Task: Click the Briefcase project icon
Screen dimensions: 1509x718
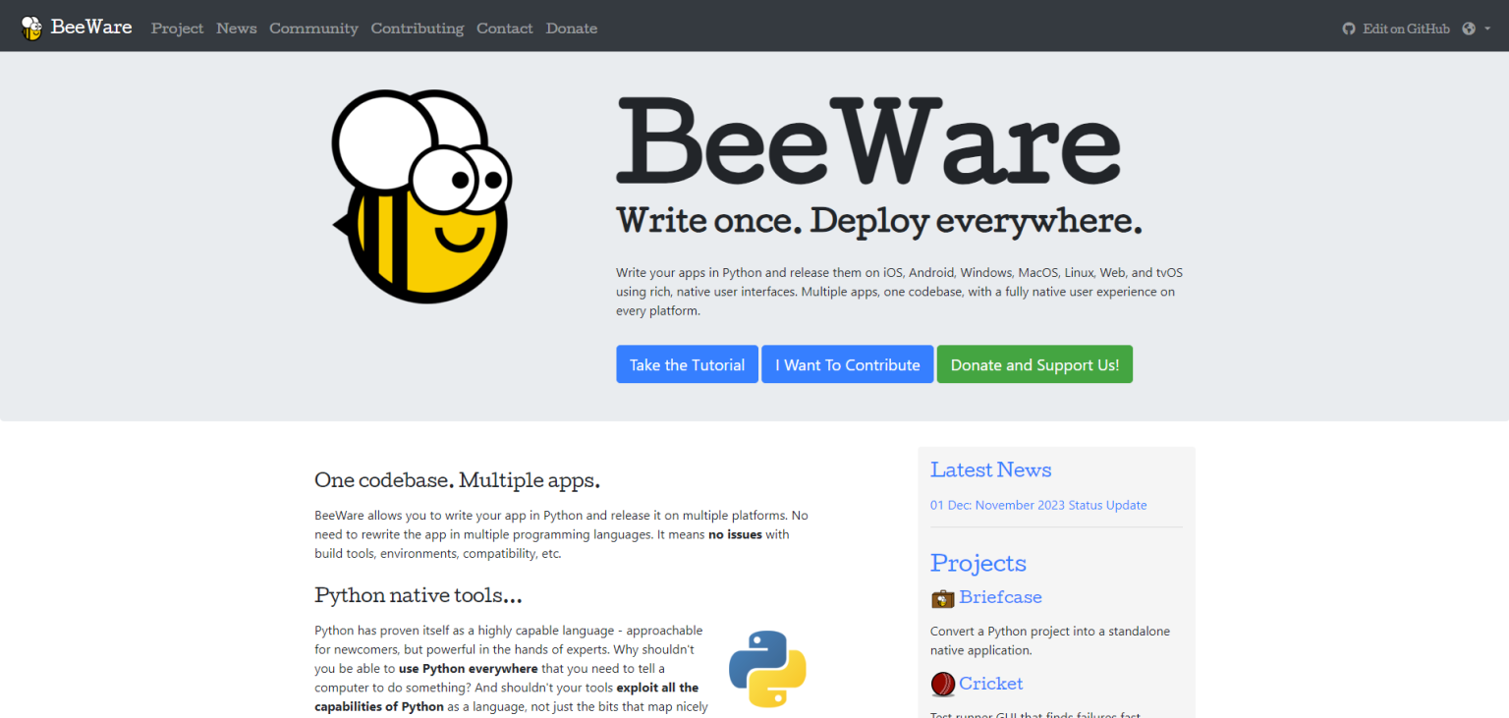Action: 942,598
